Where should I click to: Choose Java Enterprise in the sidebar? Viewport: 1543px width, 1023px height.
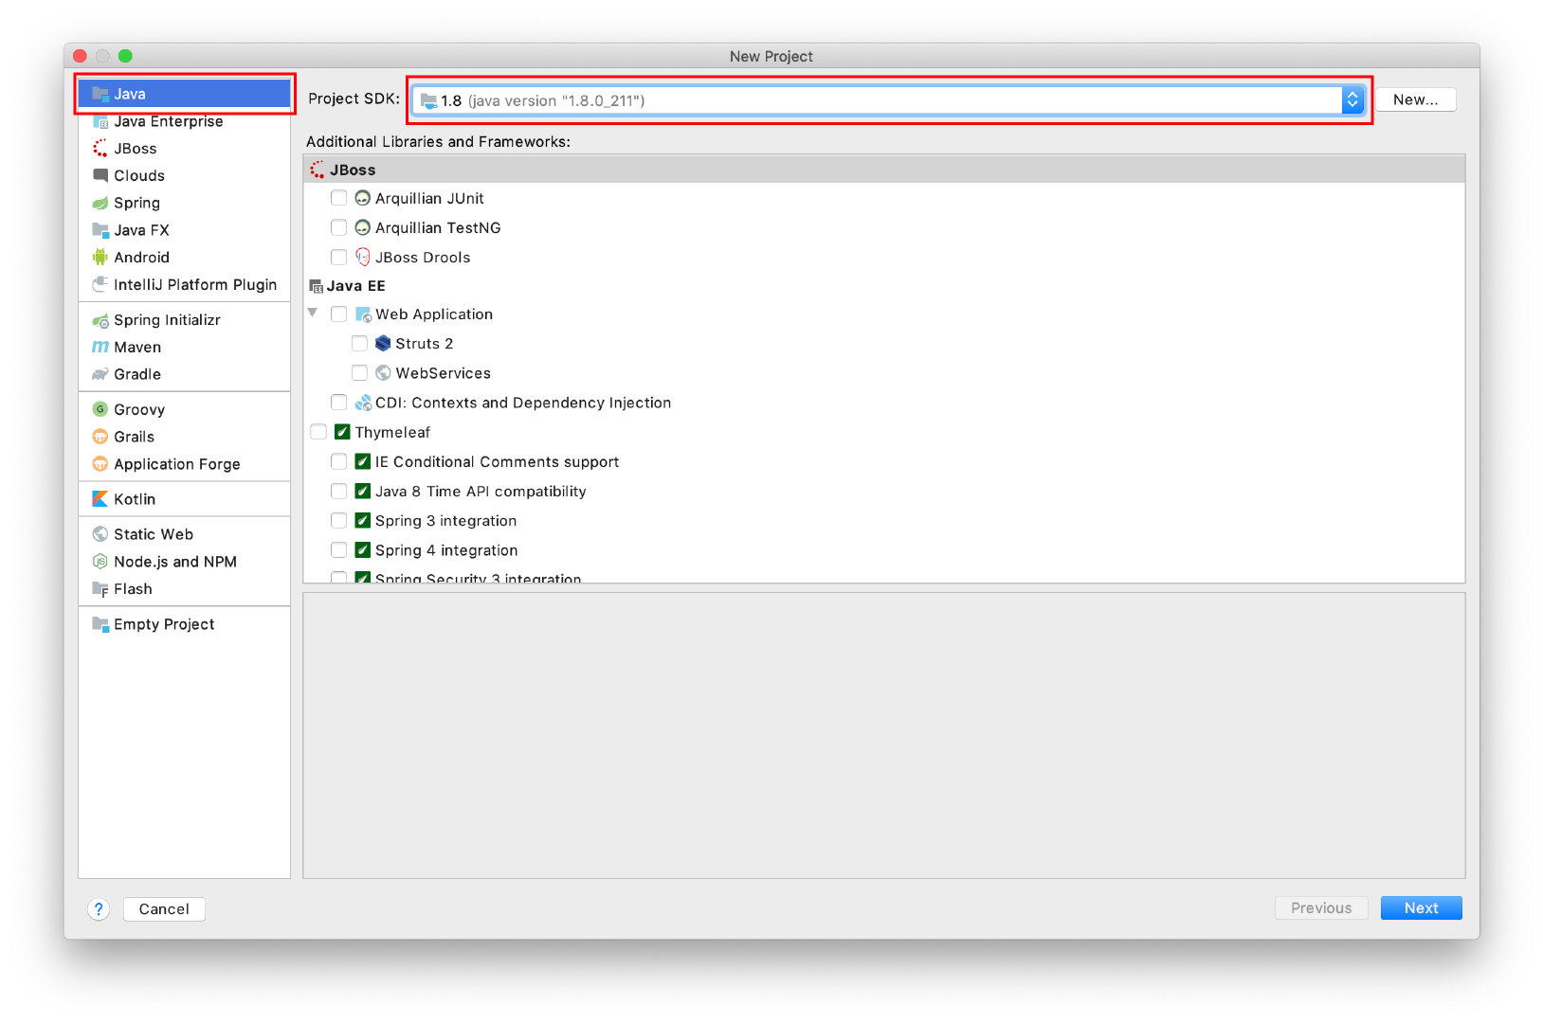coord(185,121)
